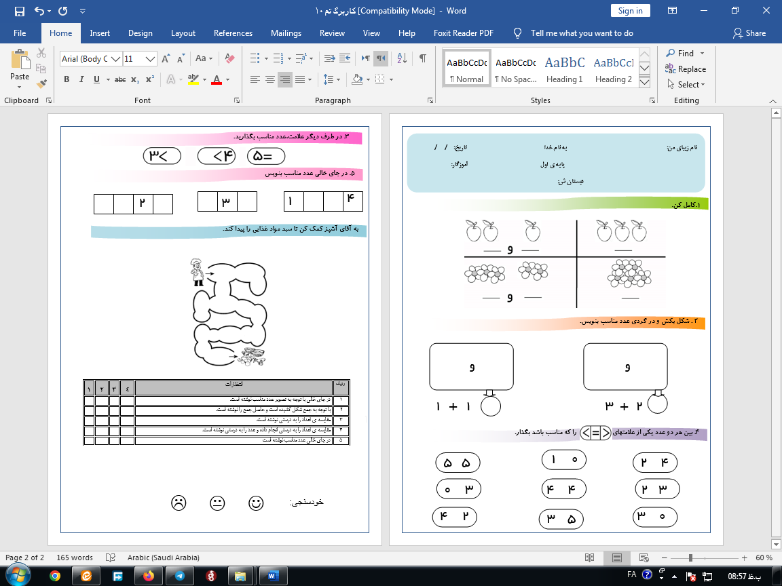Click the Sort A-Z icon
This screenshot has width=782, height=586.
tap(401, 58)
